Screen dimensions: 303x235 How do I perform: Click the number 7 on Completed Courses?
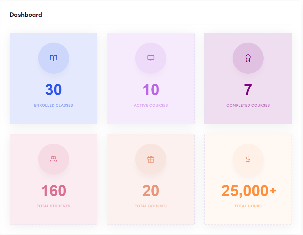pyautogui.click(x=248, y=90)
